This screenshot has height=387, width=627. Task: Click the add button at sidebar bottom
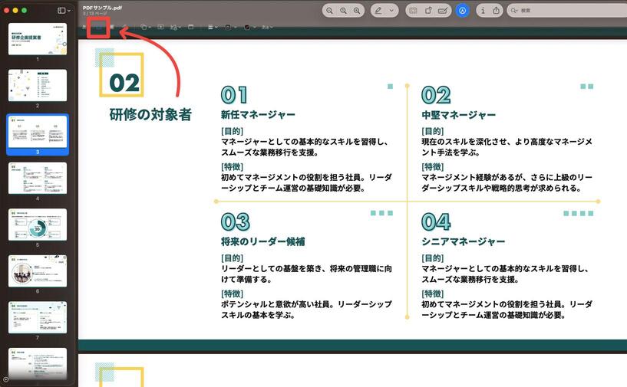[5, 379]
